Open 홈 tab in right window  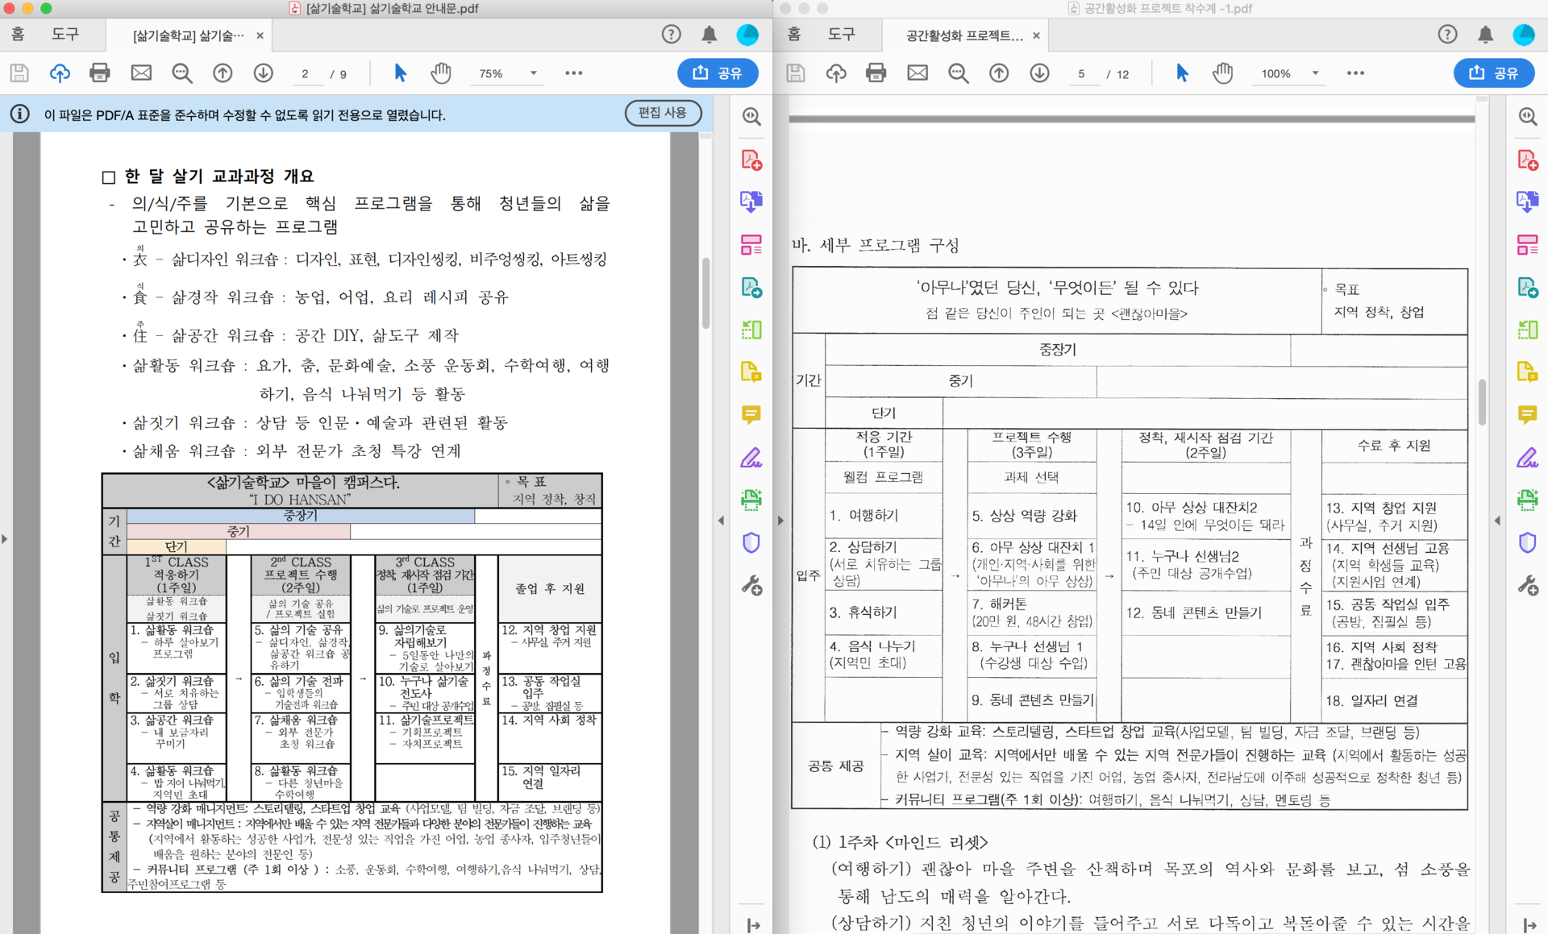pyautogui.click(x=794, y=35)
